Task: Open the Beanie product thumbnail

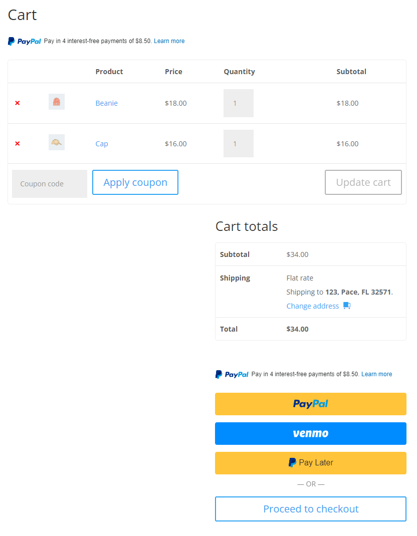Action: click(57, 102)
